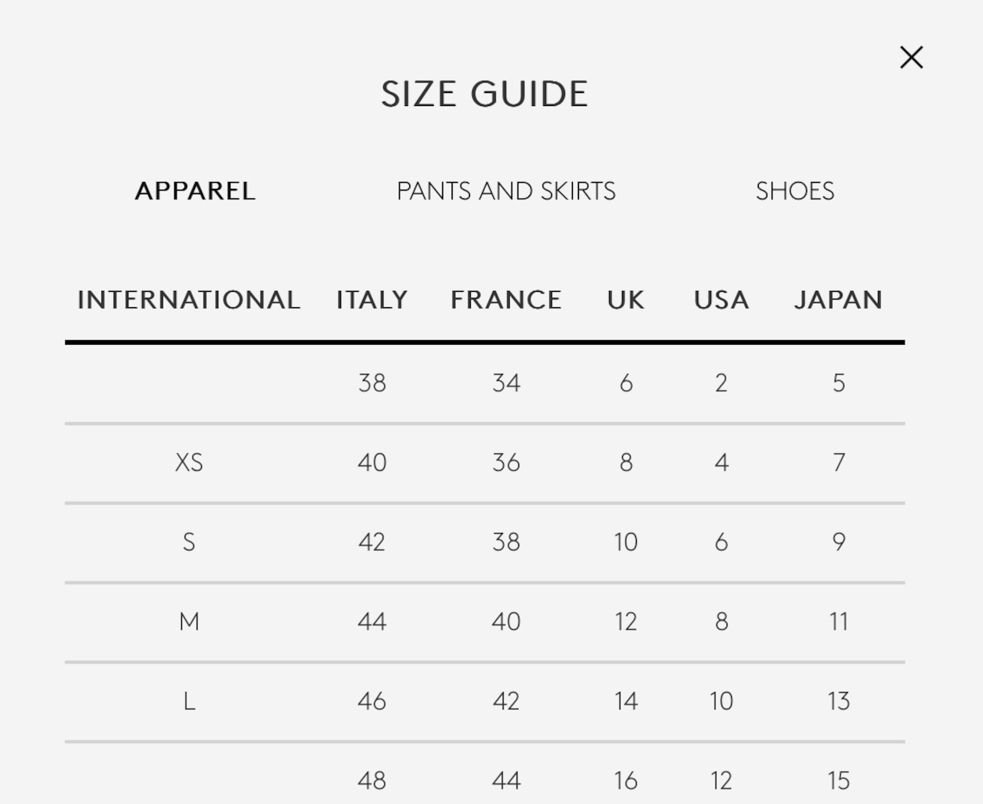Viewport: 983px width, 804px height.
Task: Select the XS international size label
Action: [189, 462]
